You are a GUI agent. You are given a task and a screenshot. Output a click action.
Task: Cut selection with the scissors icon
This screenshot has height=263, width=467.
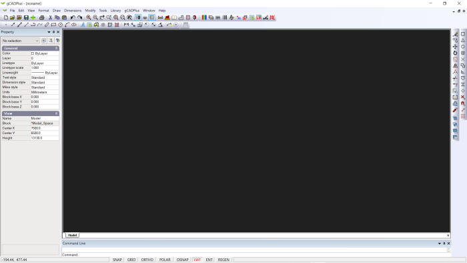click(x=50, y=17)
